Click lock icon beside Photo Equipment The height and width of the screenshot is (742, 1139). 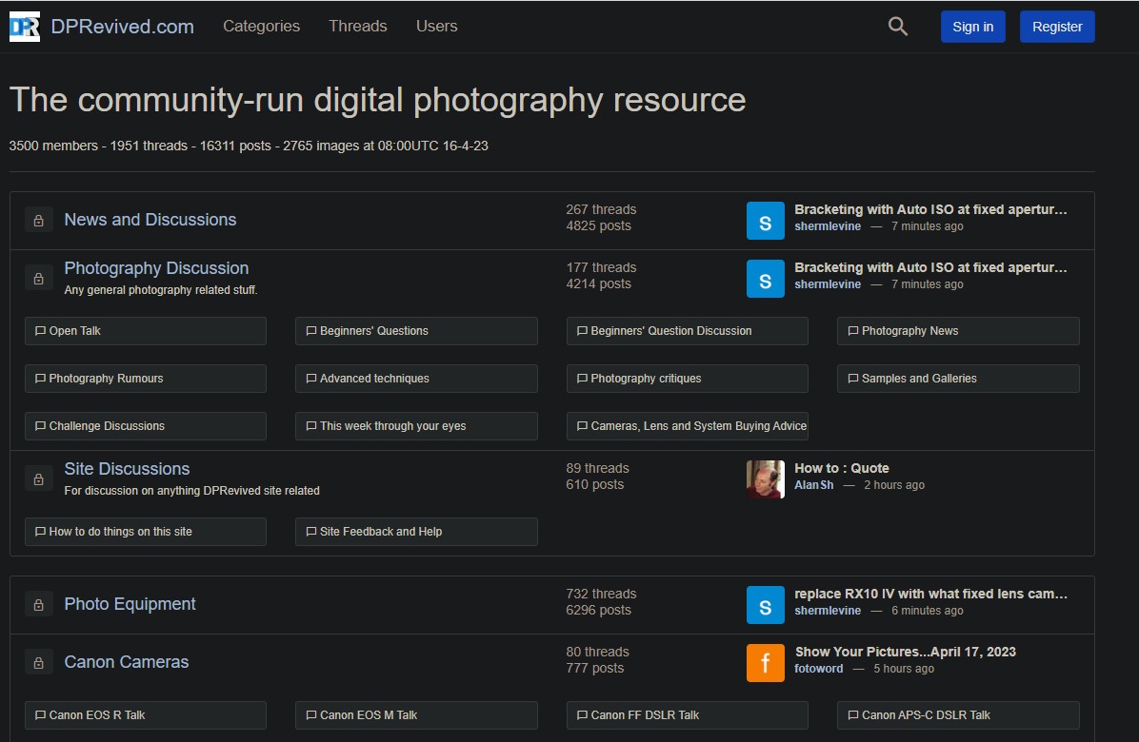38,605
